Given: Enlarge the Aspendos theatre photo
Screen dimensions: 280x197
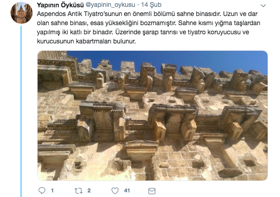Looking at the screenshot, I should pos(153,116).
